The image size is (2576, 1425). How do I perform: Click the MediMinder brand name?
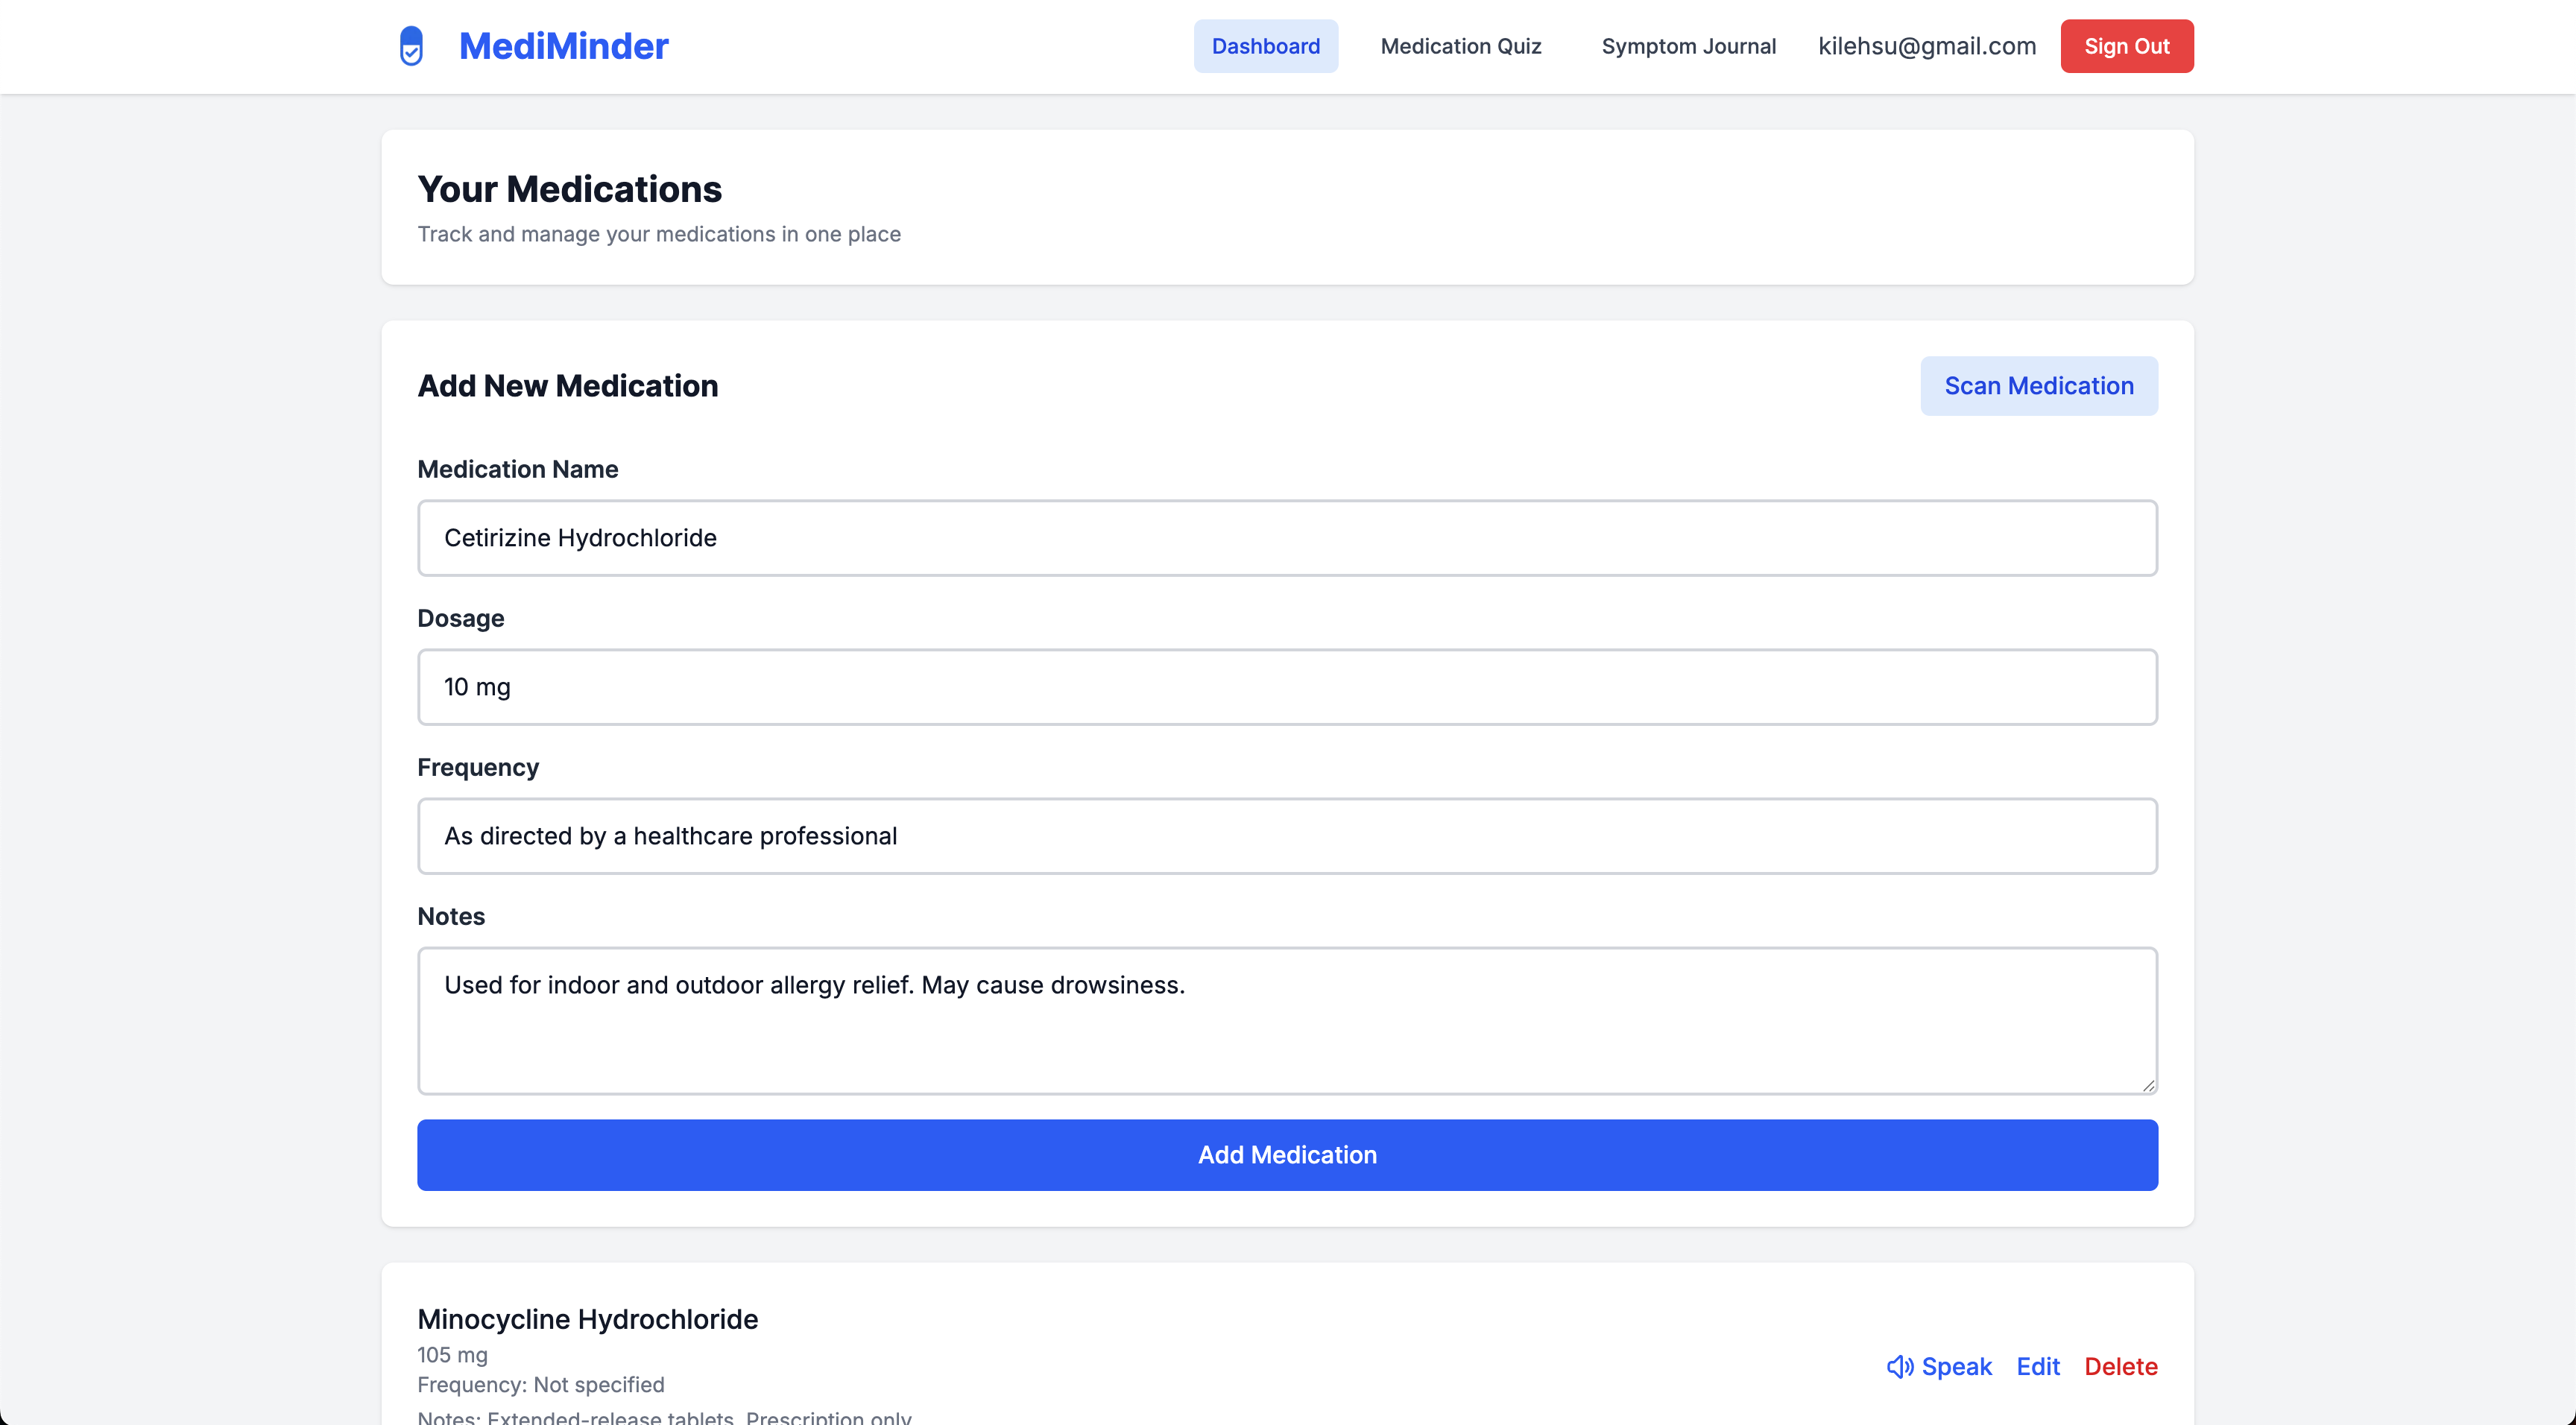coord(563,46)
